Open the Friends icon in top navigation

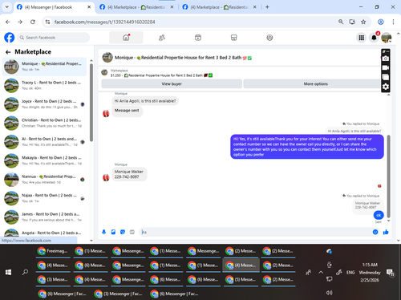(162, 38)
